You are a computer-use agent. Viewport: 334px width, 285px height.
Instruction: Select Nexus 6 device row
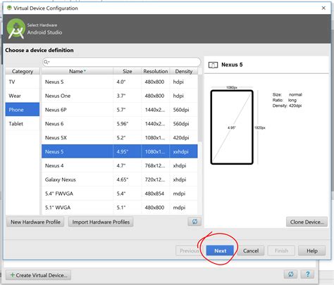click(120, 124)
